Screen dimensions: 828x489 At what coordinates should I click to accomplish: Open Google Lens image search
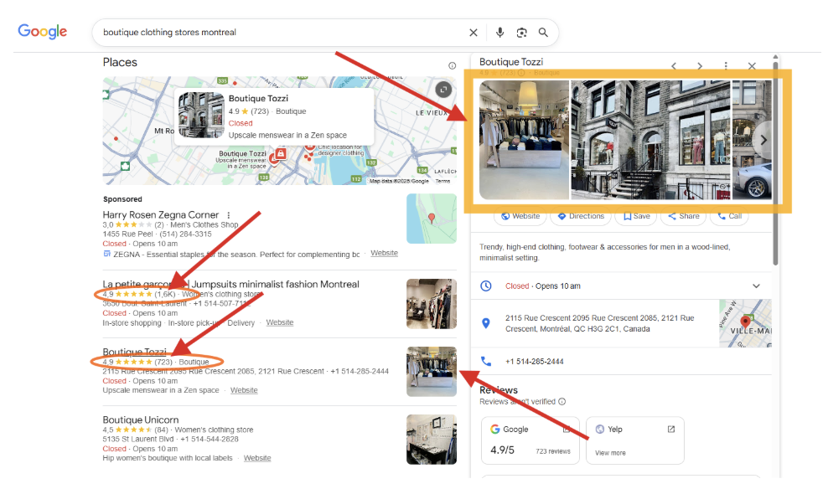click(x=521, y=33)
